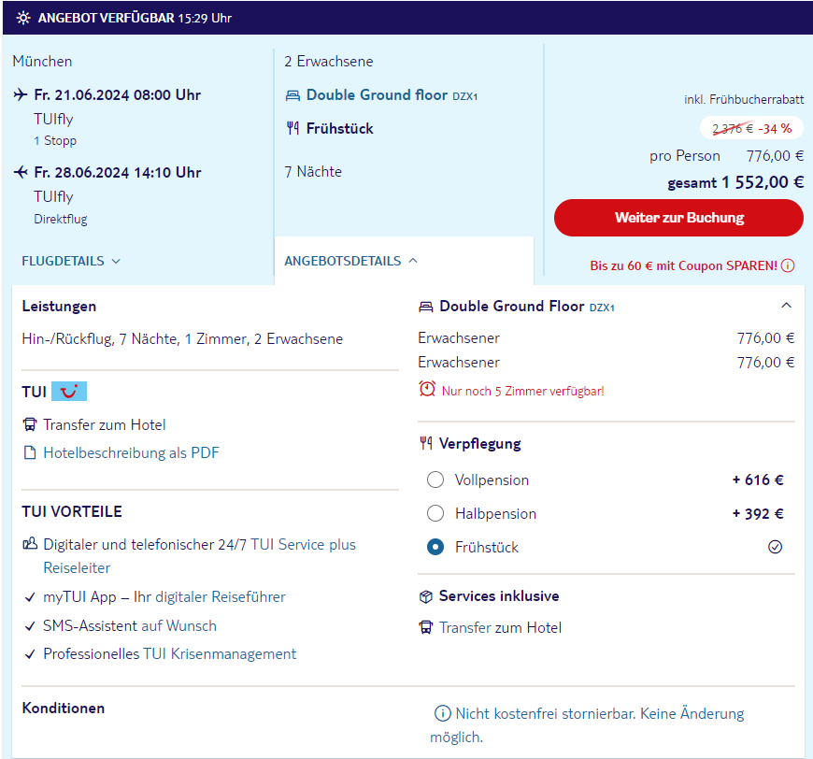Viewport: 813px width, 759px height.
Task: Click the bus icon under Services inklusive
Action: click(426, 628)
